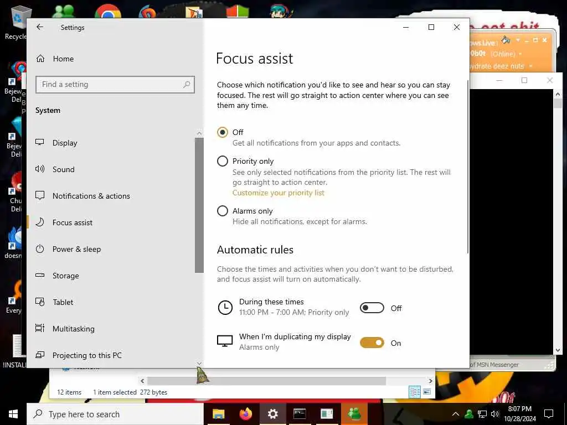Open network status from the system tray

[482, 414]
